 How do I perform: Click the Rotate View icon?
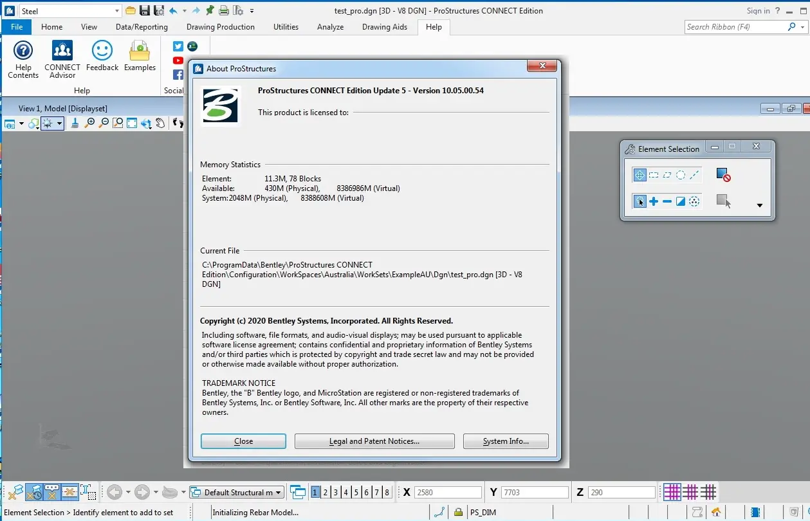146,123
